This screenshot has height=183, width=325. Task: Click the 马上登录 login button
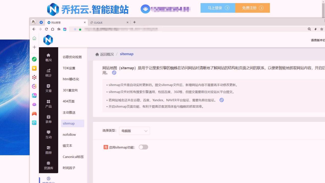point(218,8)
